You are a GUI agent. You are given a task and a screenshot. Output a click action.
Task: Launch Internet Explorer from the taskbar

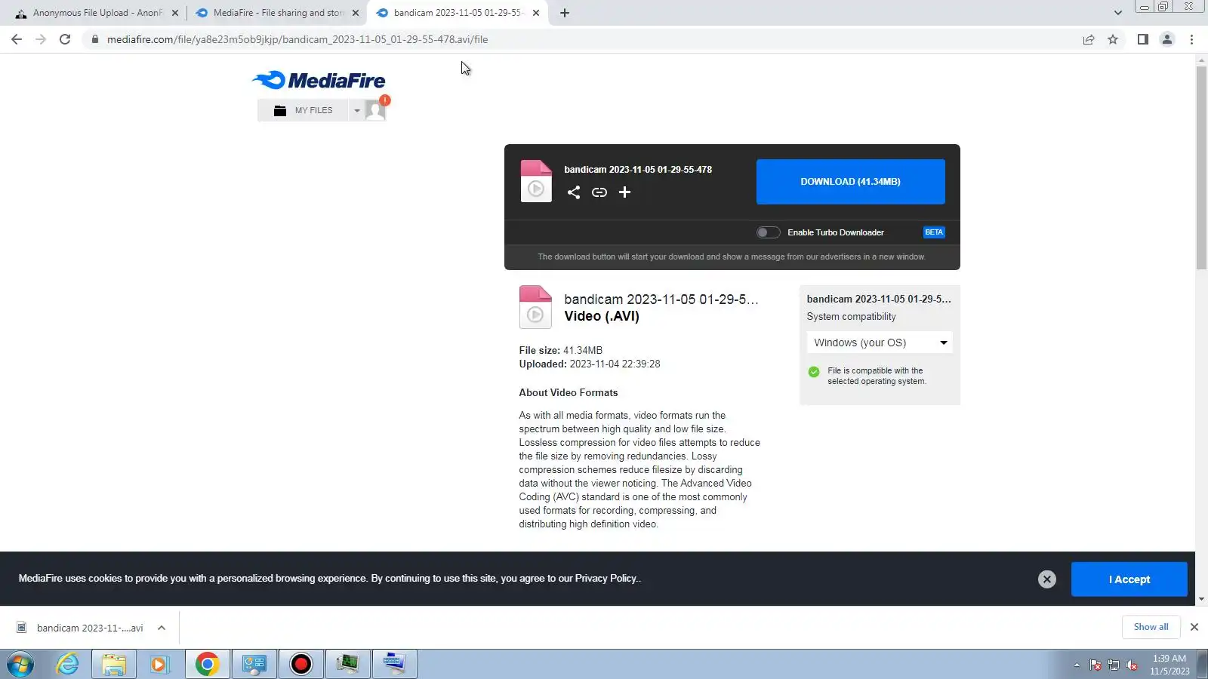click(x=68, y=665)
